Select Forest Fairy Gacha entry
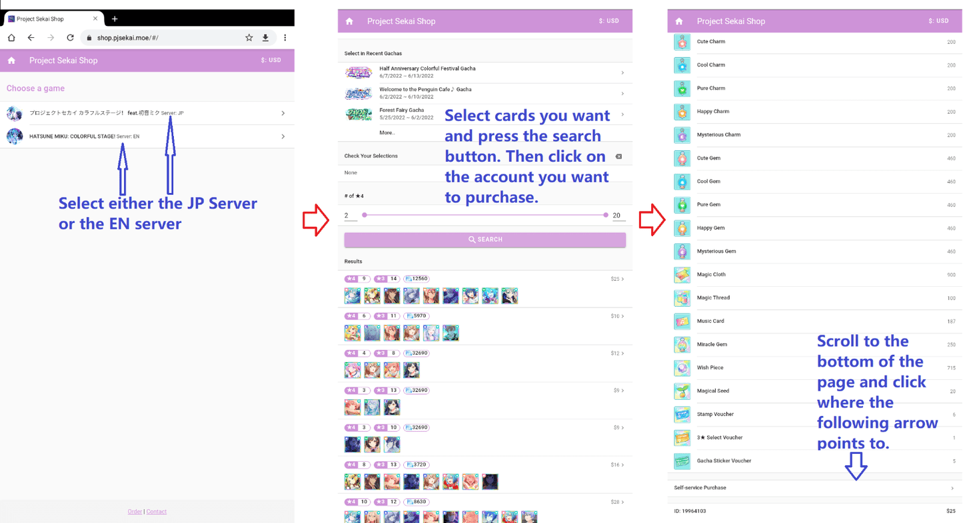963x523 pixels. click(484, 114)
